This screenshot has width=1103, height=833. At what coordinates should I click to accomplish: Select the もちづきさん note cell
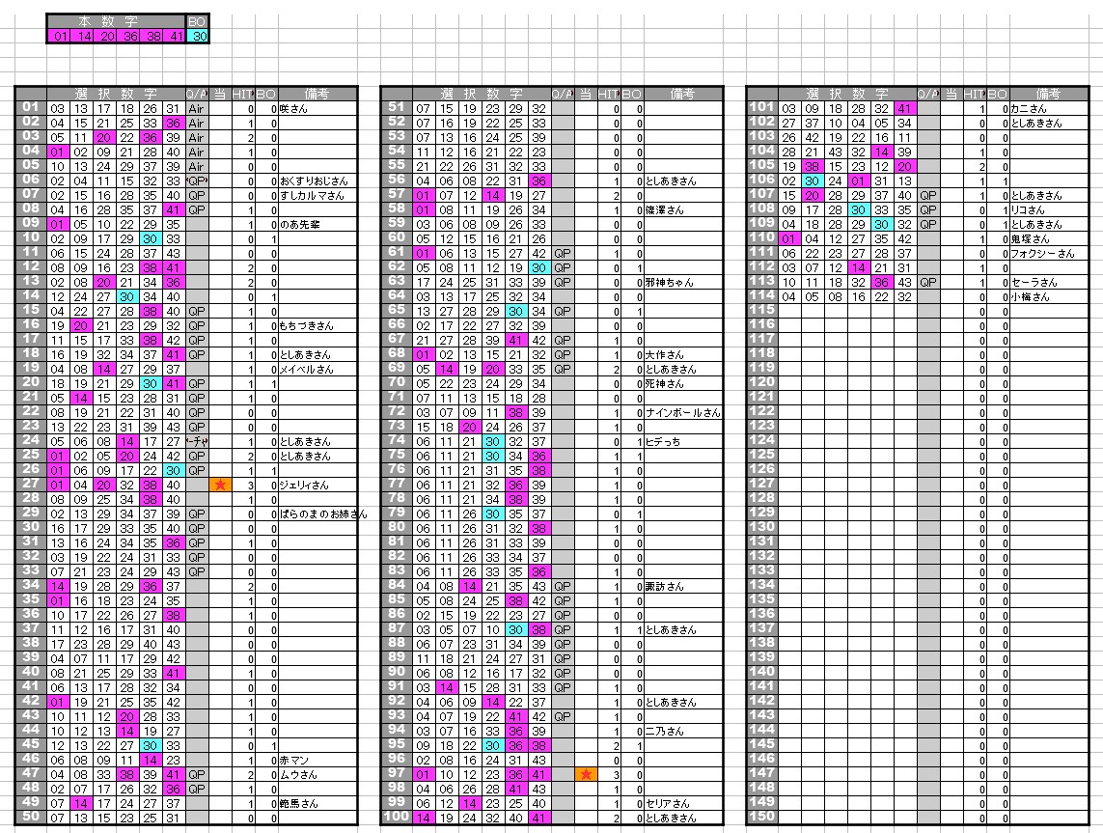pyautogui.click(x=317, y=325)
